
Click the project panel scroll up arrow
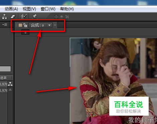point(10,90)
